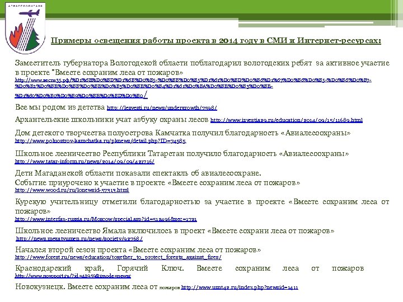
Task: Click text 'Дети Магаданской области показали спектакль'
Action: 102,173
